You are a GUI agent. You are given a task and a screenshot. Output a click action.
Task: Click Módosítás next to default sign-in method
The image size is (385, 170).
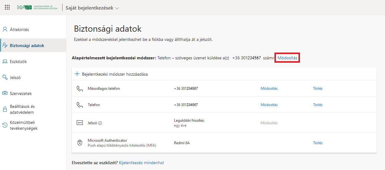287,58
